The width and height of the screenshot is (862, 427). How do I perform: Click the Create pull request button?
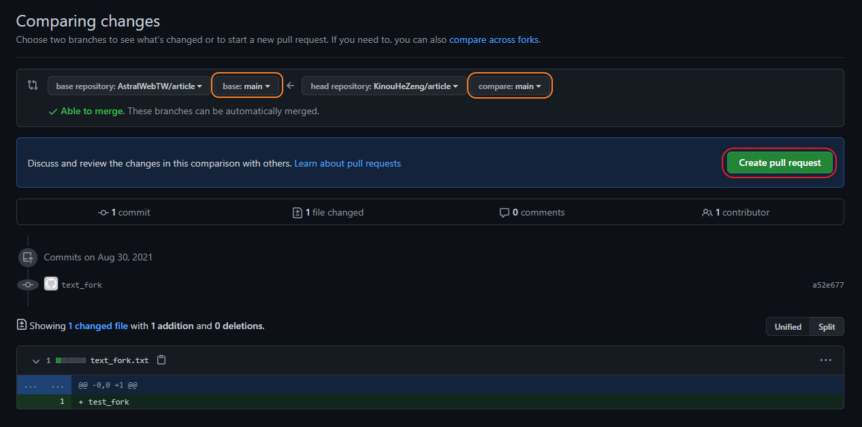(x=780, y=163)
